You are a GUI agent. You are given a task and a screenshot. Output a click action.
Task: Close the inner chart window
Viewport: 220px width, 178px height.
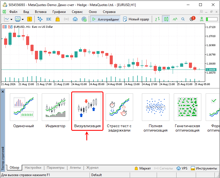[x=217, y=12]
